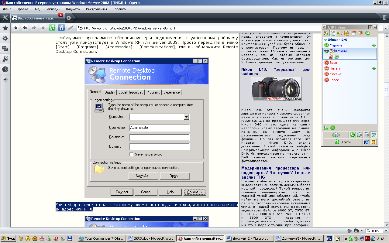Open the QIP status button В сети
The width and height of the screenshot is (389, 243).
point(343,142)
